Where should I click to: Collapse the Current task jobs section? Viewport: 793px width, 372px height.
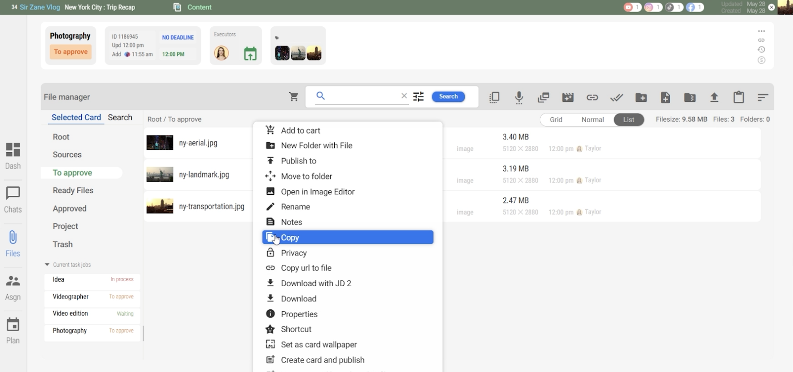[x=47, y=264]
